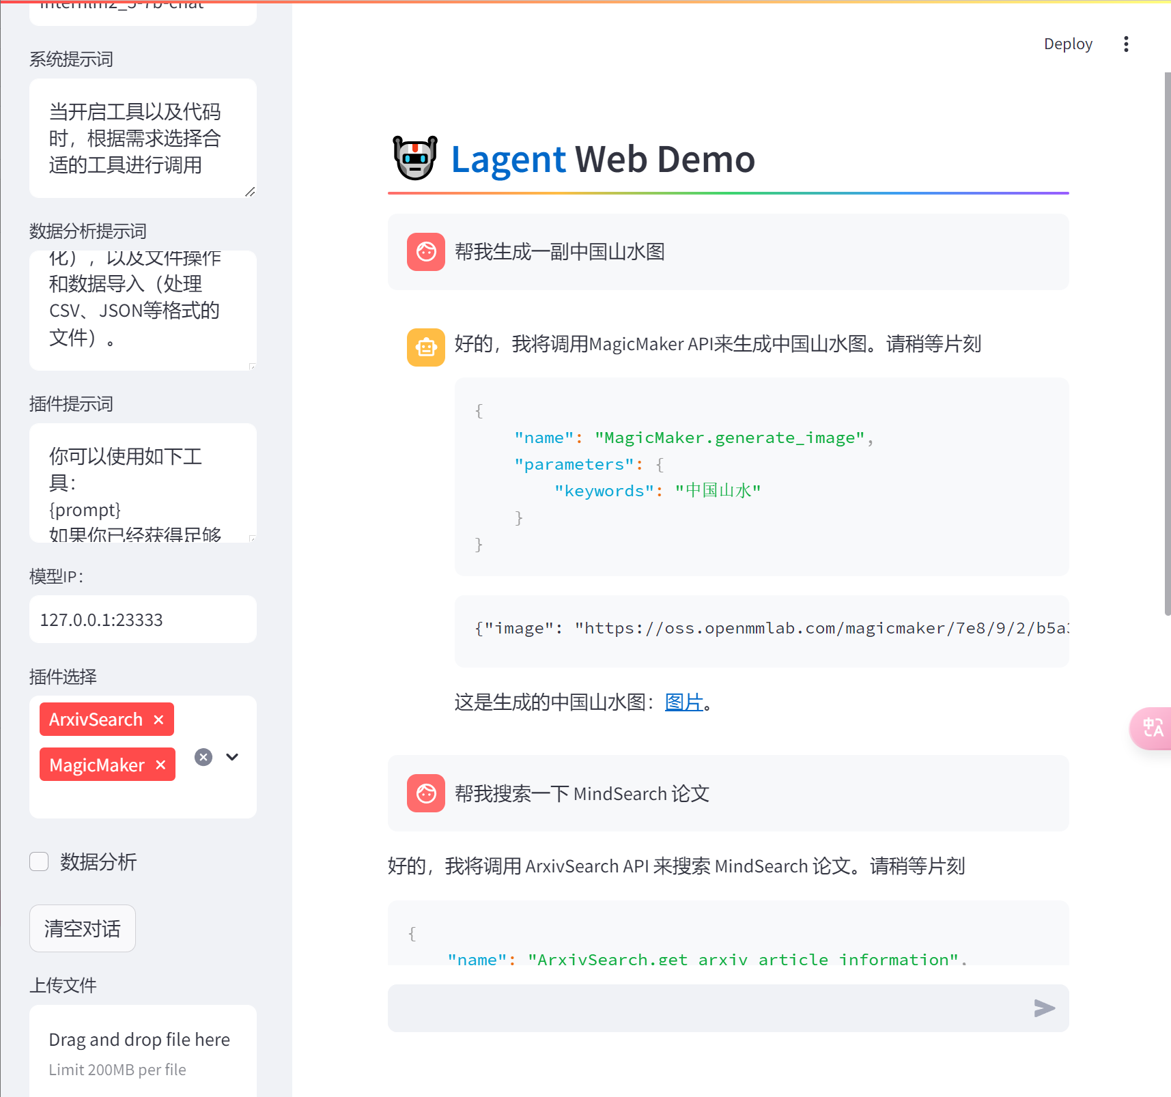Click the yellow assistant robot avatar
The height and width of the screenshot is (1097, 1171).
(426, 347)
